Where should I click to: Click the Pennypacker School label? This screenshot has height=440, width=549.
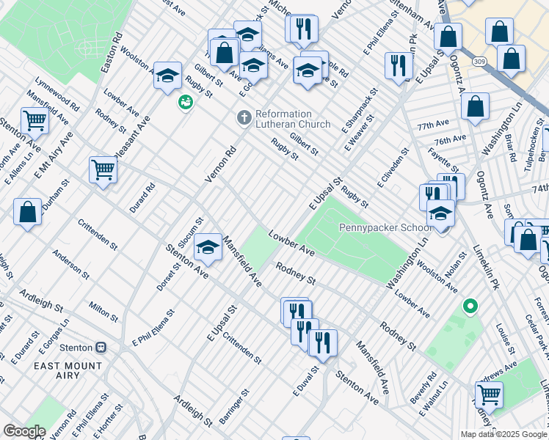click(x=385, y=227)
